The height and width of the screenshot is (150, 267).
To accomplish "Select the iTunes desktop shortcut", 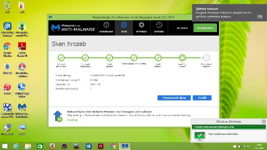I will tap(7, 89).
